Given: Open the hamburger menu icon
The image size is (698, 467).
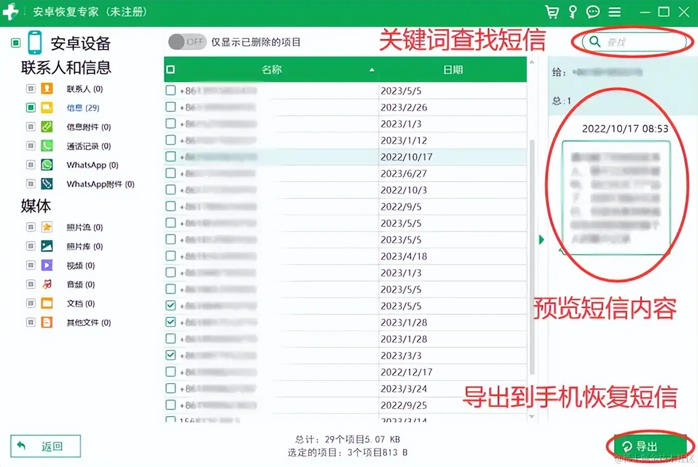Looking at the screenshot, I should point(615,12).
